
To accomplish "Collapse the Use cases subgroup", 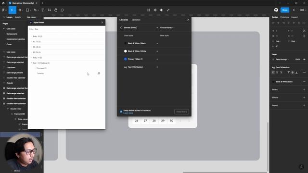I will (35, 68).
